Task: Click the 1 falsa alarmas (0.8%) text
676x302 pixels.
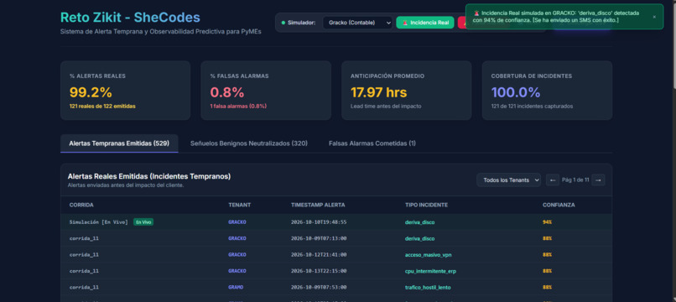Action: pyautogui.click(x=238, y=107)
